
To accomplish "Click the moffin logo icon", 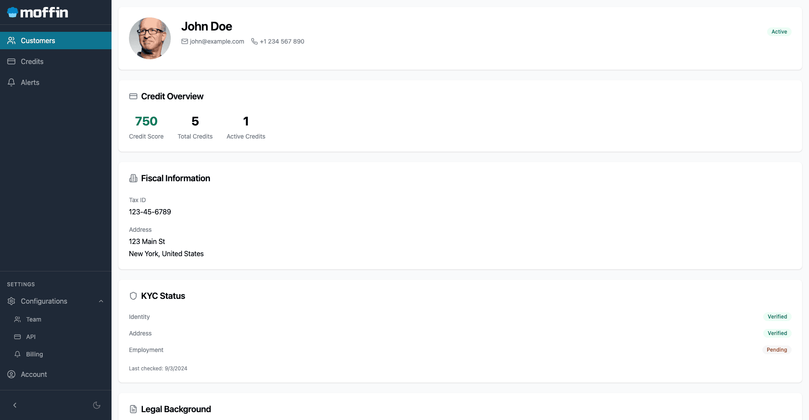I will point(13,13).
